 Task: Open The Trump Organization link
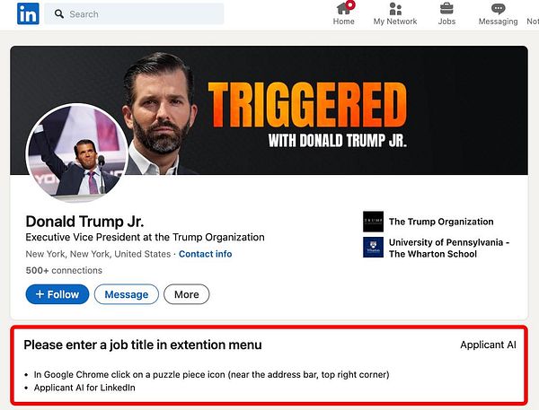(441, 222)
